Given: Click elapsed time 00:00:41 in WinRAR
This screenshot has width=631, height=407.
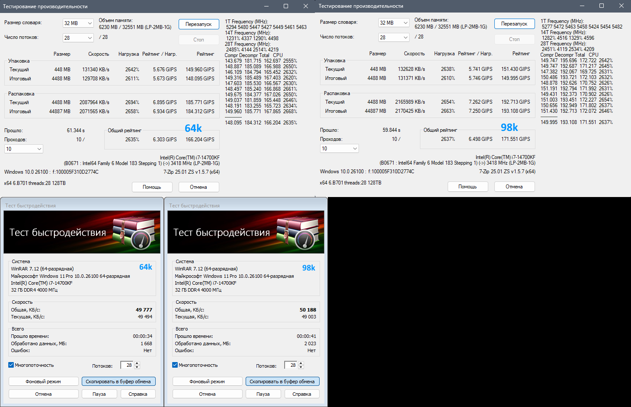Looking at the screenshot, I should (x=307, y=336).
